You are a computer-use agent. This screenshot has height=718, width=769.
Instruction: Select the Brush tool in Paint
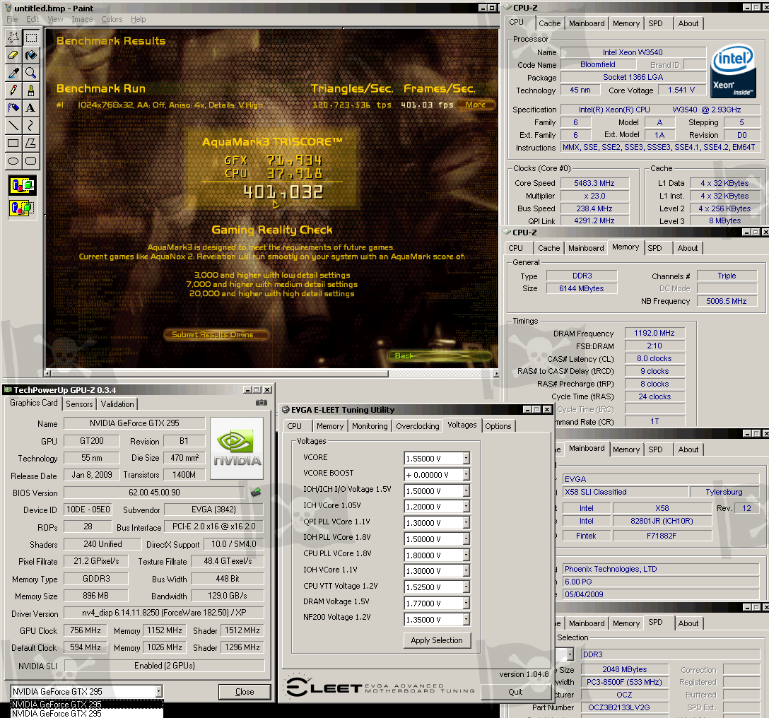click(31, 90)
